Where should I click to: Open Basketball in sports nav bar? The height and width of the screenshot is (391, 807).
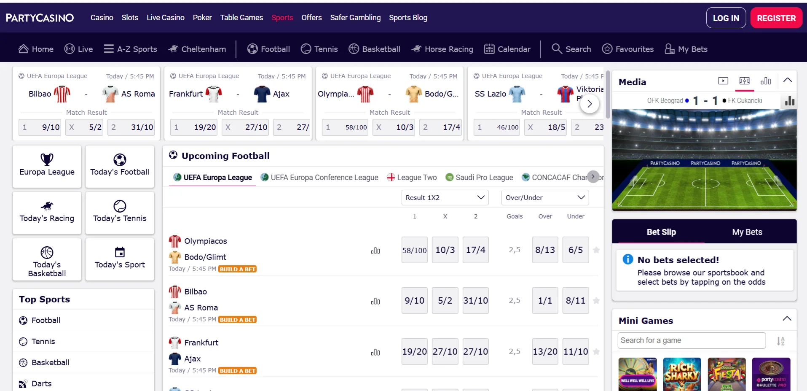click(374, 49)
